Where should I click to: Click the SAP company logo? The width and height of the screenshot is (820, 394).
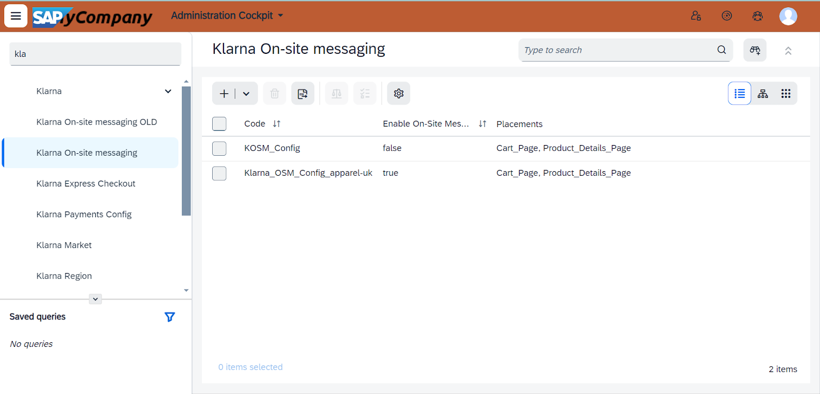click(92, 17)
